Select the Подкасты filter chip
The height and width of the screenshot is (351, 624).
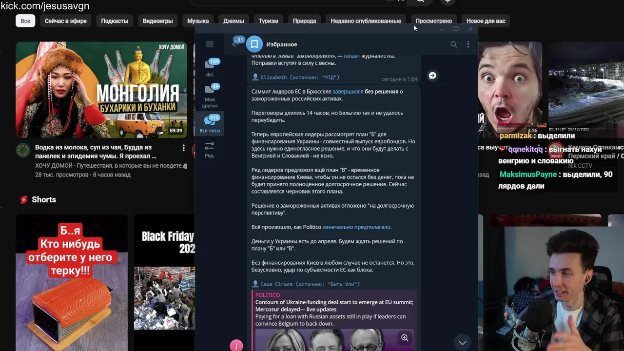[x=115, y=21]
